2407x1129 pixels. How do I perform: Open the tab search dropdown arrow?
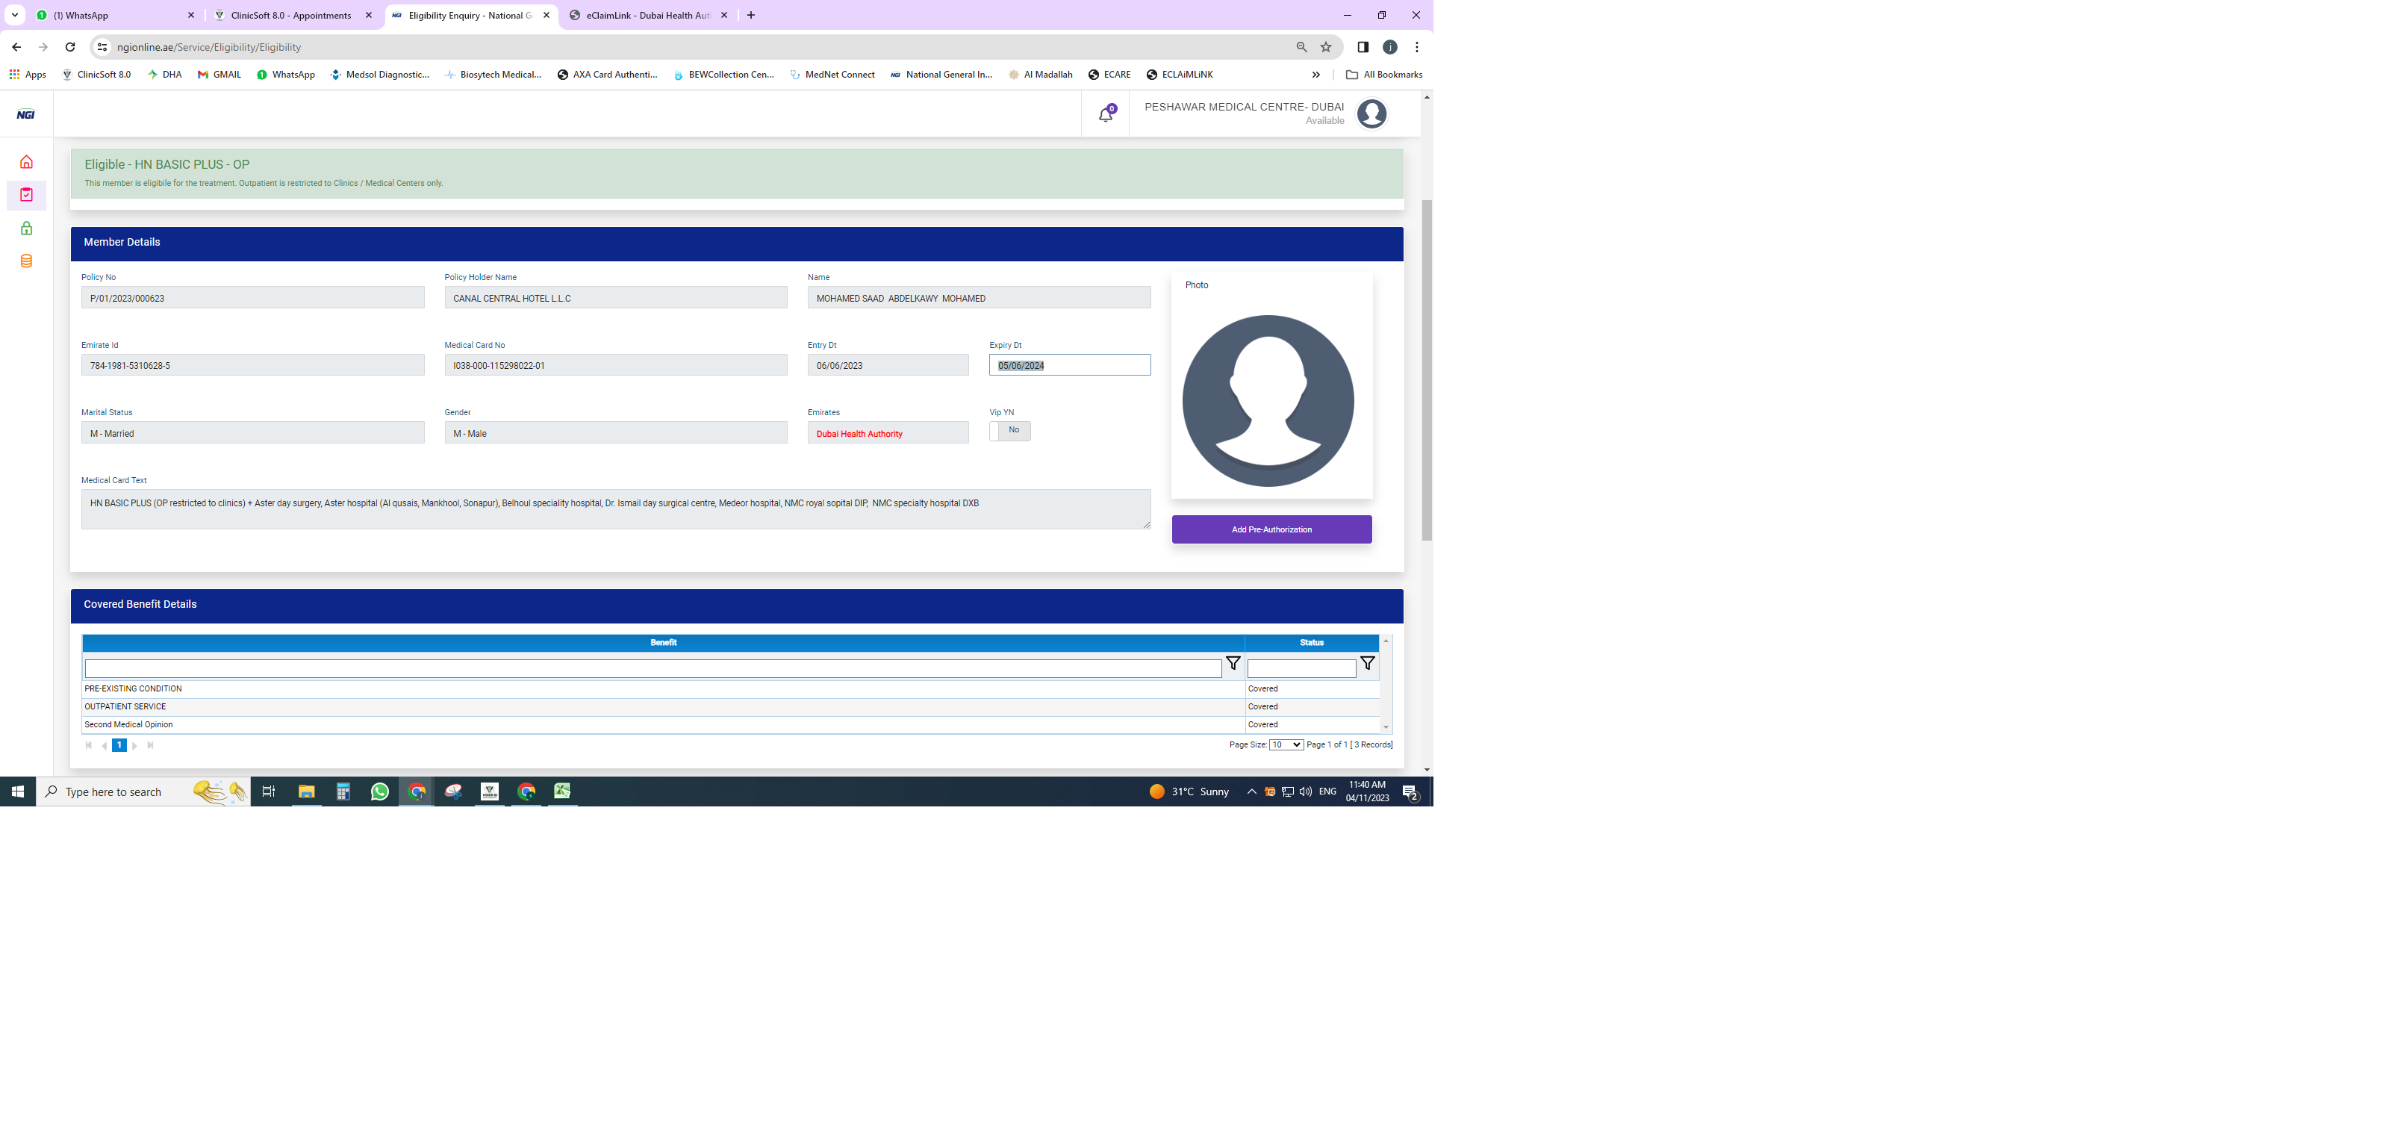coord(15,15)
